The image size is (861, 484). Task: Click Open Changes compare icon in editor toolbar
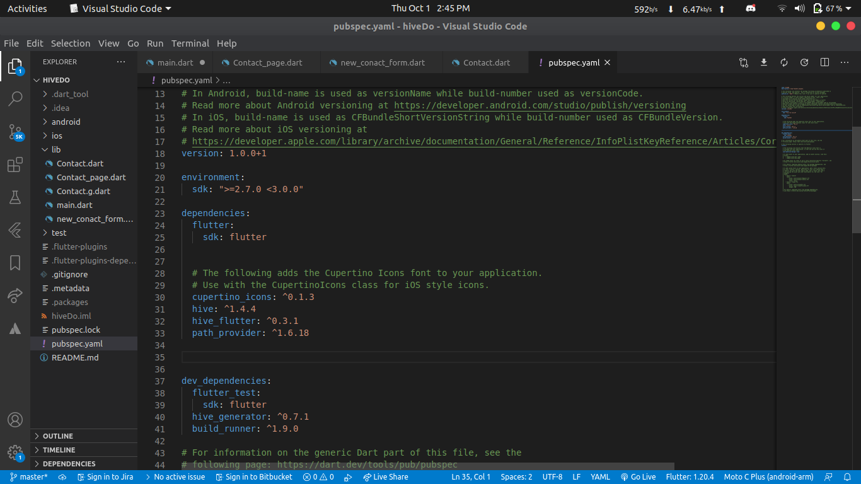tap(744, 62)
